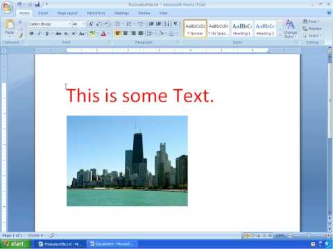The image size is (333, 249).
Task: Switch to the Insert tab
Action: pyautogui.click(x=43, y=13)
